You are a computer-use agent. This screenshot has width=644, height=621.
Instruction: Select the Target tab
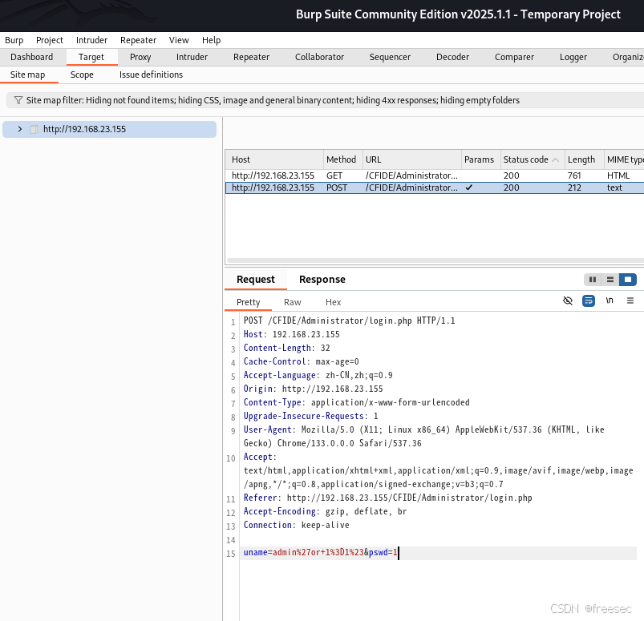(91, 57)
